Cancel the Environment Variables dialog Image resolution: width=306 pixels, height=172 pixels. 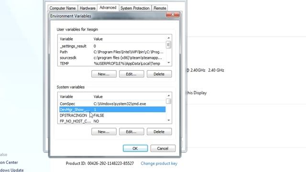pos(163,149)
